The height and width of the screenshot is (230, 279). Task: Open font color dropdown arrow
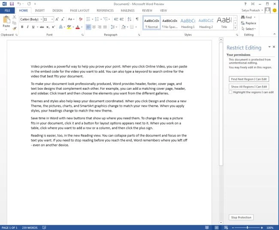(x=82, y=27)
